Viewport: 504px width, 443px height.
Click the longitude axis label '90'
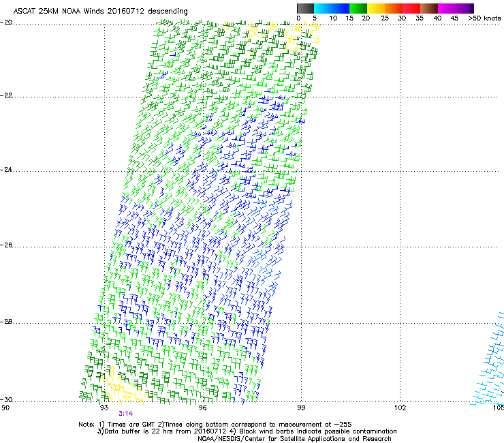tap(5, 408)
